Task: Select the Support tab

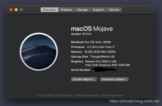Action: (98, 10)
